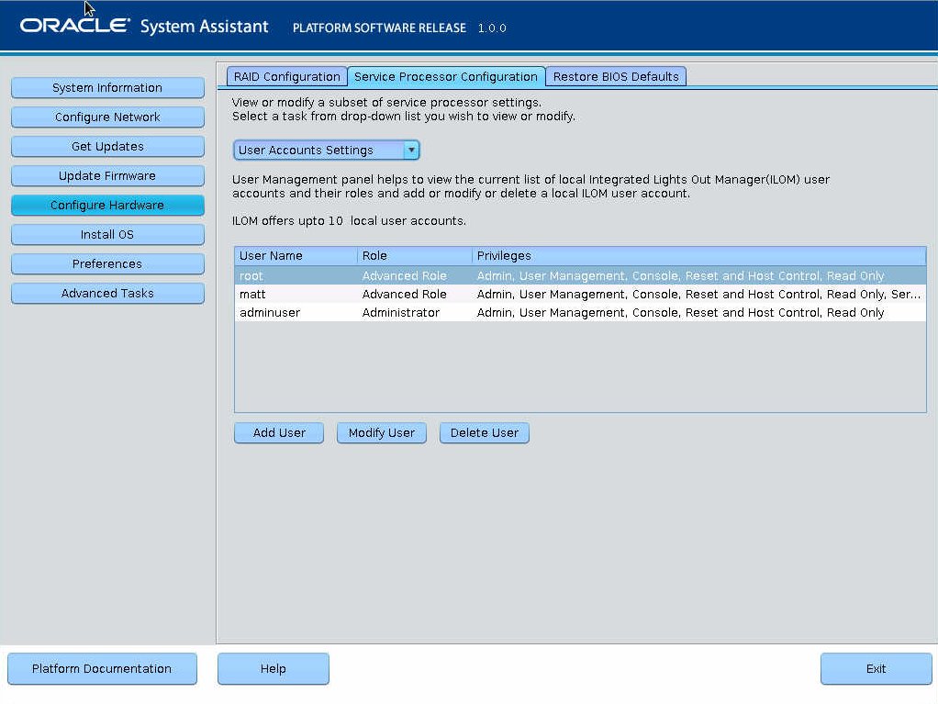
Task: Open Platform Documentation
Action: point(102,669)
